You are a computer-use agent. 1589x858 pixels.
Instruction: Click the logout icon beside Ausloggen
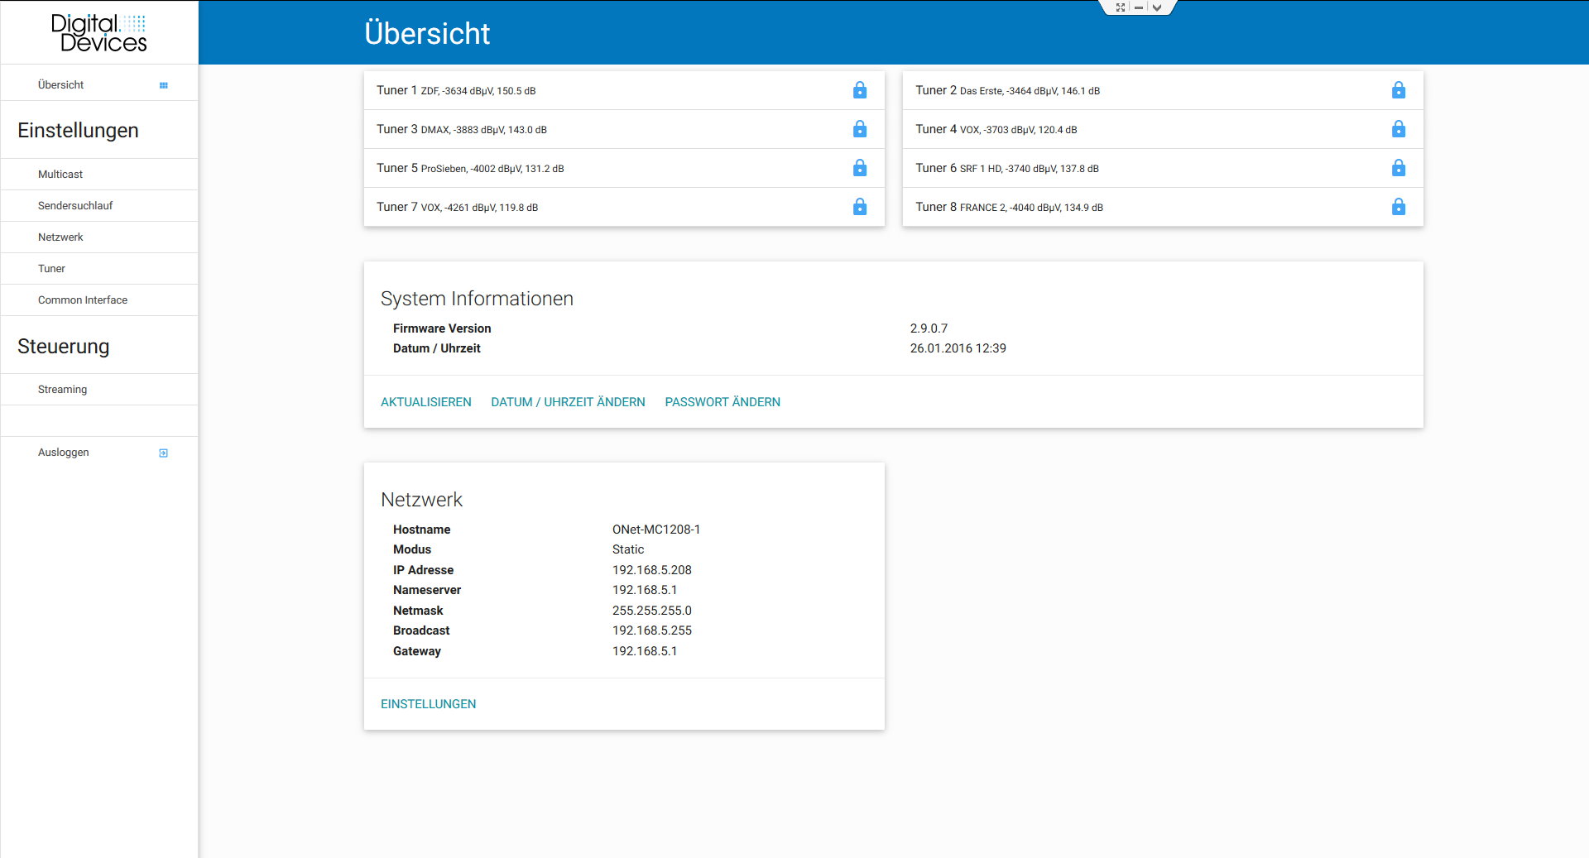(x=164, y=453)
